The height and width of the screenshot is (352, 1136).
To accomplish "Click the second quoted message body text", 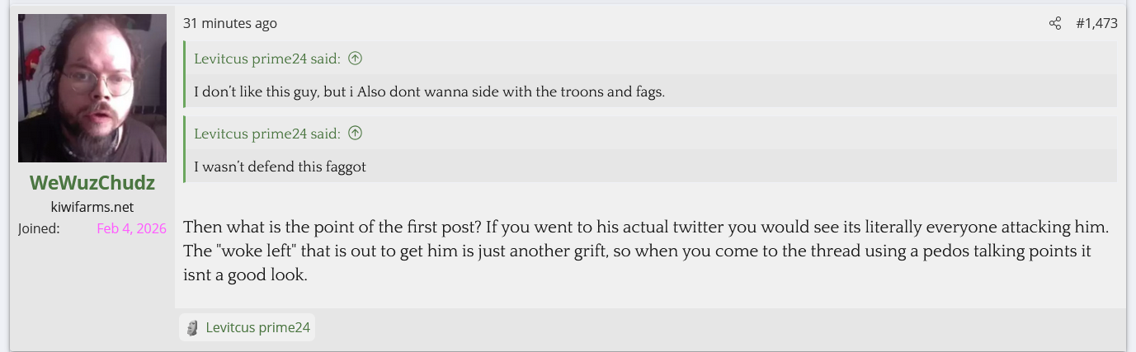I will (x=280, y=167).
